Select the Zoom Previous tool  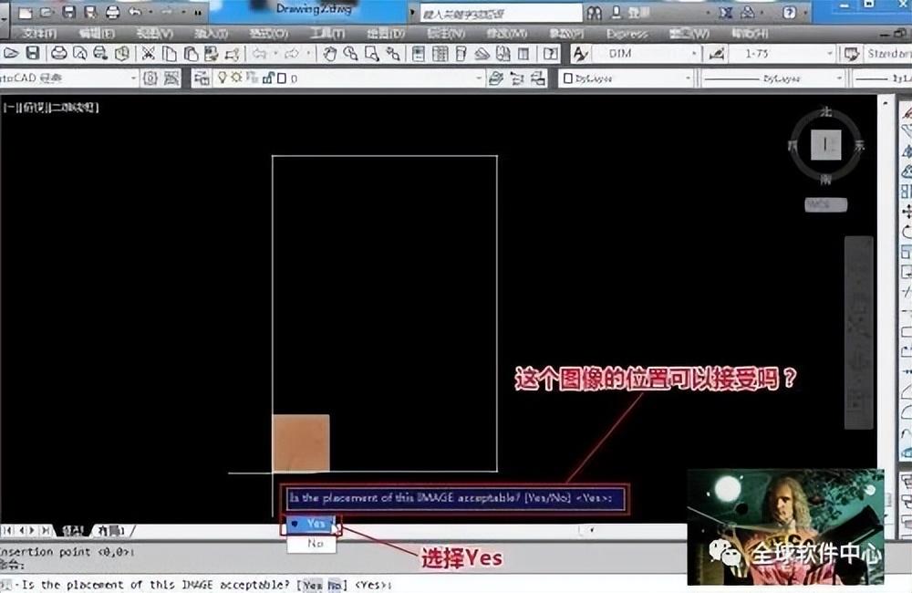point(393,54)
